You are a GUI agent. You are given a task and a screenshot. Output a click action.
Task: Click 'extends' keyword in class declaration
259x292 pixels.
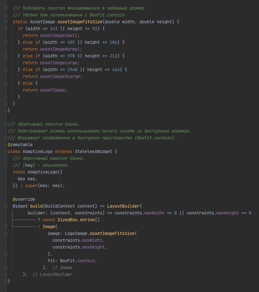(64, 152)
